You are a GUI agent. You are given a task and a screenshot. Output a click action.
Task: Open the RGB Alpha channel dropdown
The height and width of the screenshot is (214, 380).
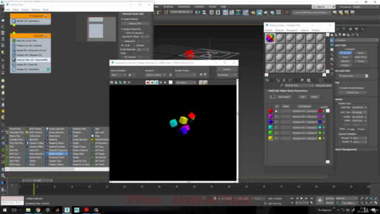click(x=185, y=83)
